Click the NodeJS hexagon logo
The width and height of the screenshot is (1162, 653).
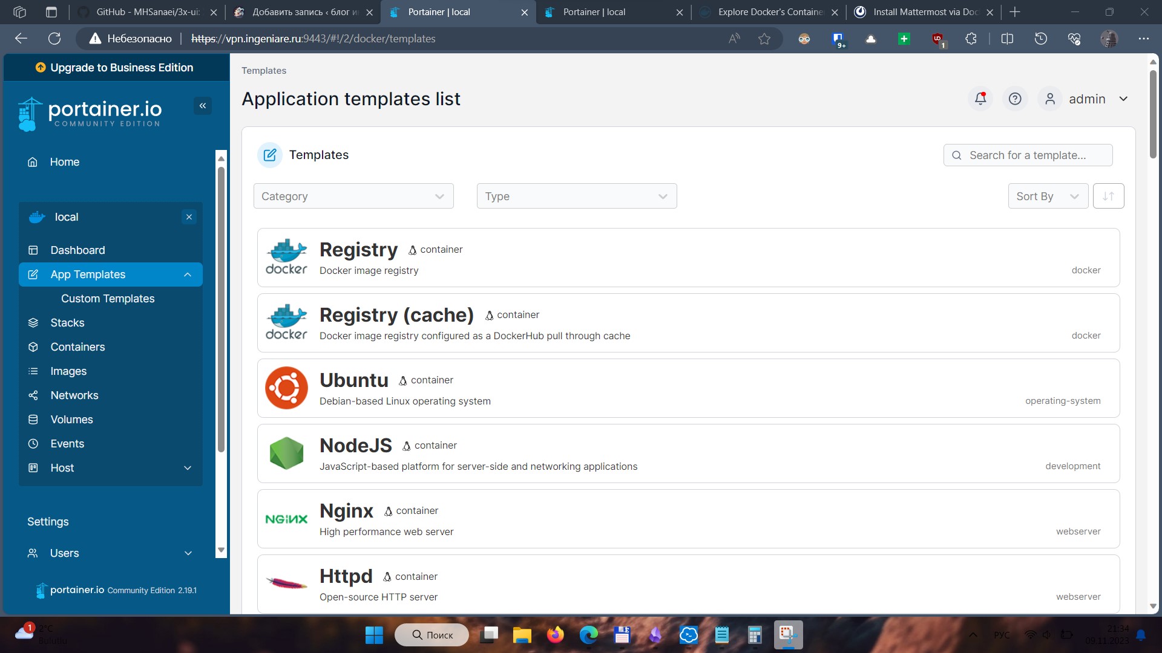click(286, 453)
